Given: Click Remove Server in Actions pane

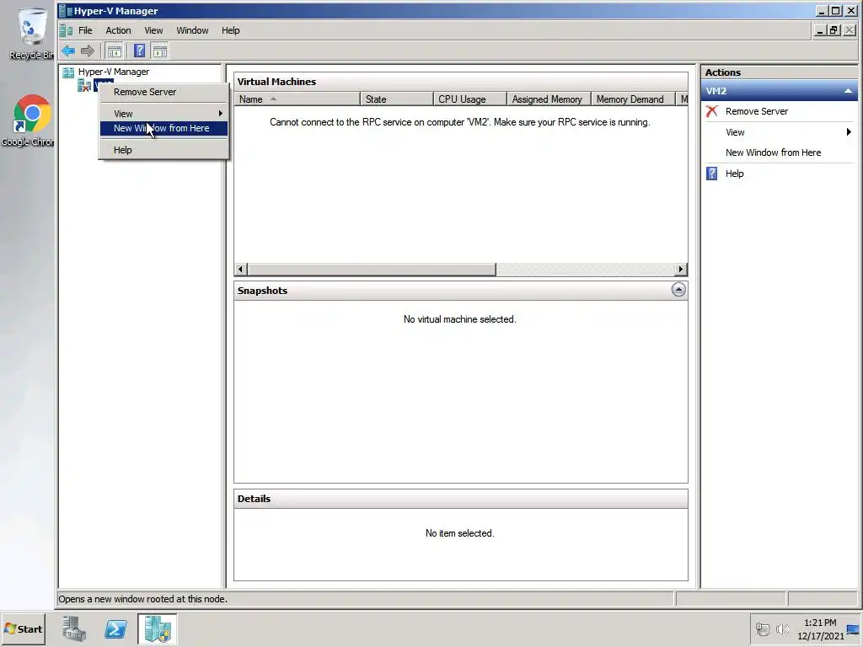Looking at the screenshot, I should tap(756, 111).
